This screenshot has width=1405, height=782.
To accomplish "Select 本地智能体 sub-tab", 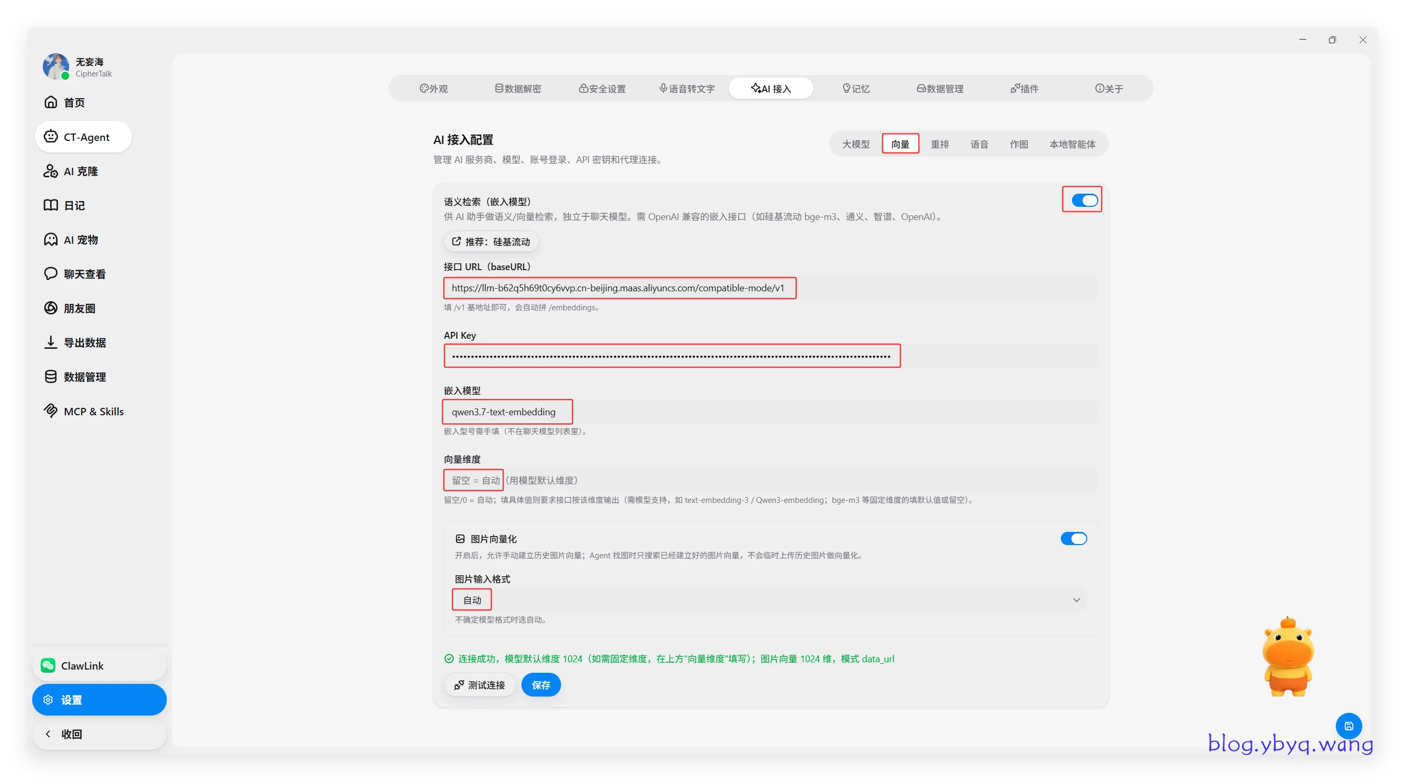I will point(1072,144).
